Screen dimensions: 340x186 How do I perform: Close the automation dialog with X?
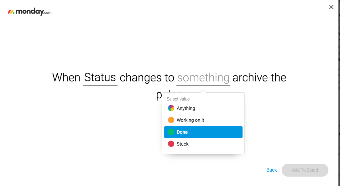pyautogui.click(x=331, y=7)
